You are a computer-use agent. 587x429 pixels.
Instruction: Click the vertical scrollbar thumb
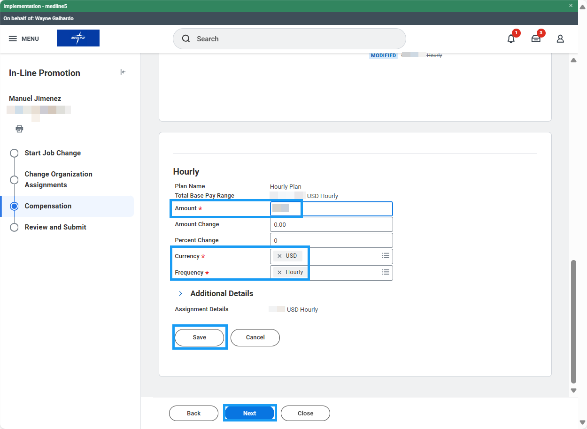click(573, 322)
